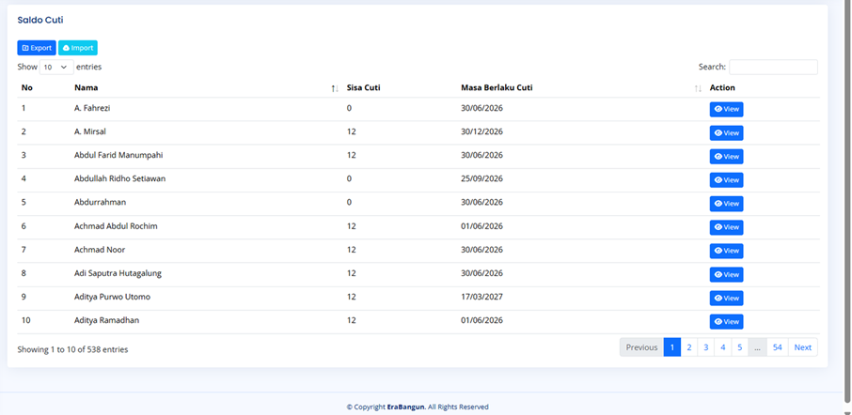View Adi Saputra Hutagalung's record
Viewport: 852px width, 415px height.
[x=726, y=274]
